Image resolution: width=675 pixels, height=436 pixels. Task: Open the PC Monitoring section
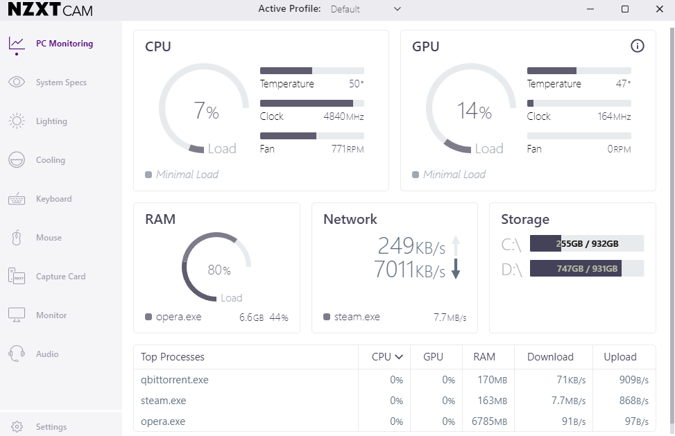pyautogui.click(x=65, y=44)
